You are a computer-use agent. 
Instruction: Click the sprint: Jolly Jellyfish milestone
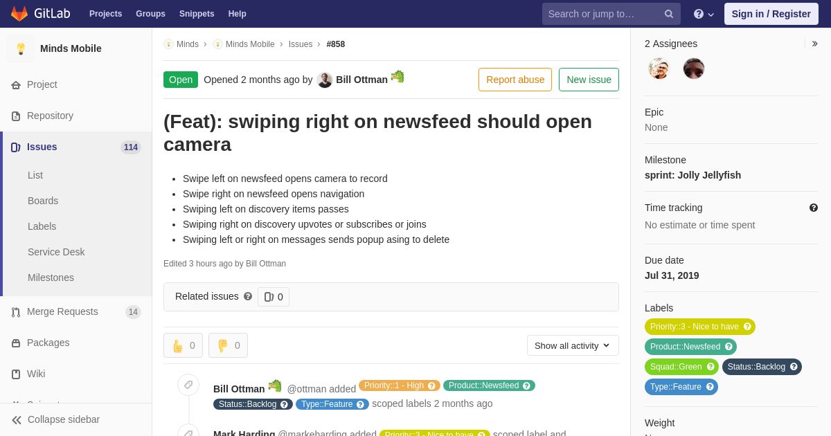692,175
